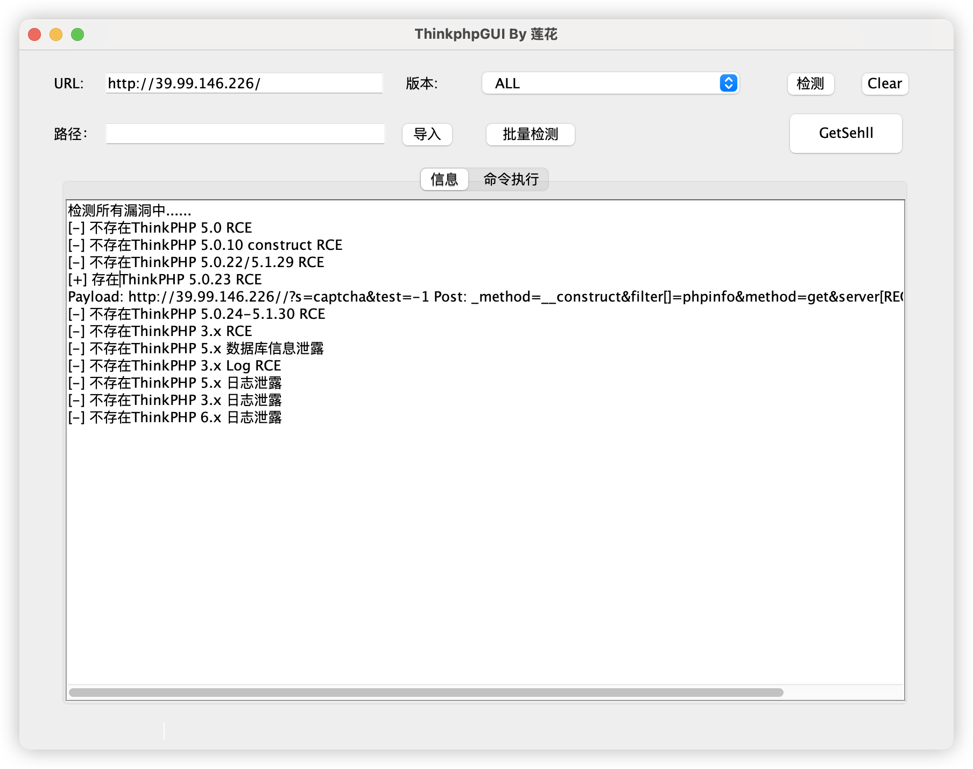Click the 批量检测 batch detect button
Viewport: 973px width, 769px height.
(x=530, y=134)
